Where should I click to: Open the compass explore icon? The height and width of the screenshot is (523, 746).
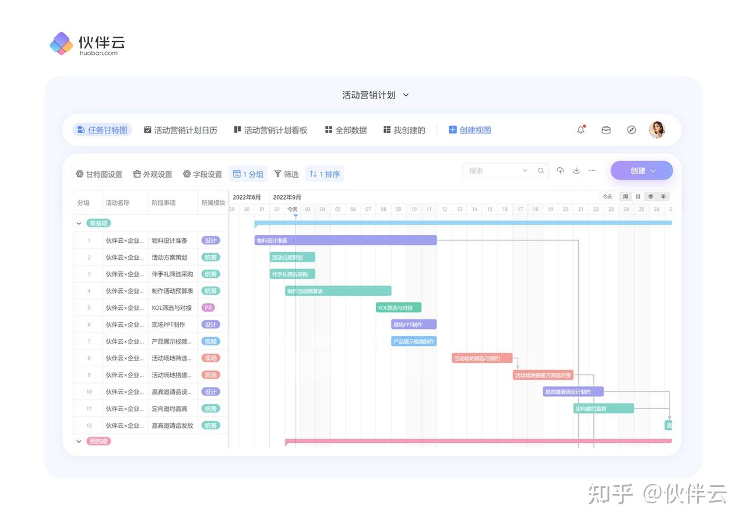point(631,130)
